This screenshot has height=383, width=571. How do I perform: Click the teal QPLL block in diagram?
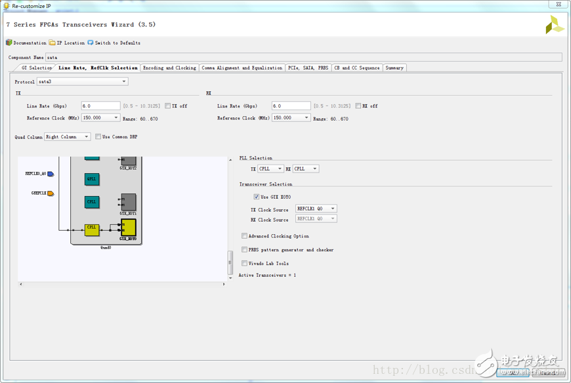(x=92, y=179)
